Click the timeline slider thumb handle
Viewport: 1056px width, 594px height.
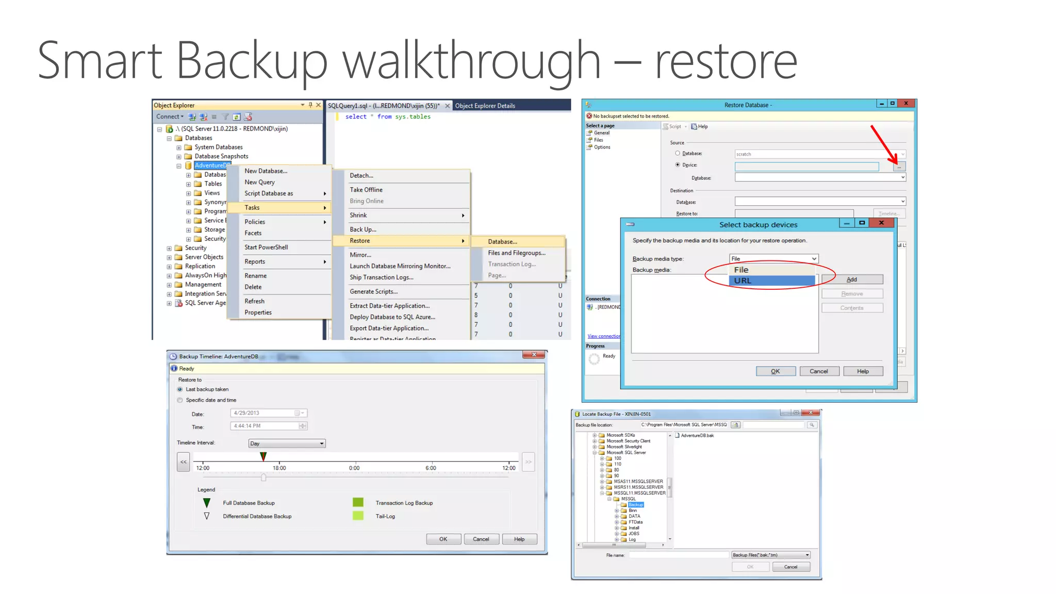263,477
